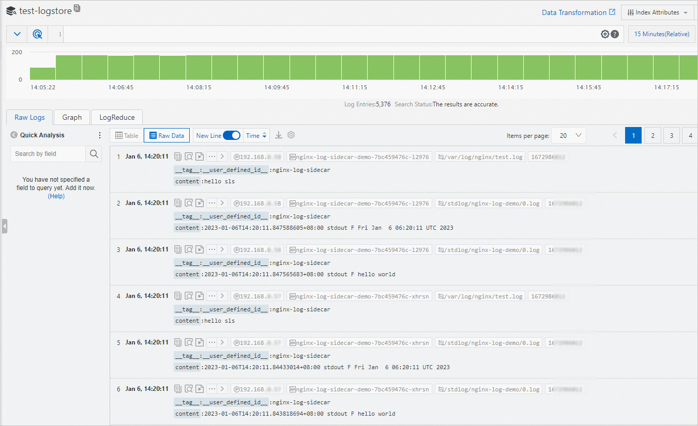
Task: Open more actions ellipsis for log entry 4
Action: click(x=212, y=296)
